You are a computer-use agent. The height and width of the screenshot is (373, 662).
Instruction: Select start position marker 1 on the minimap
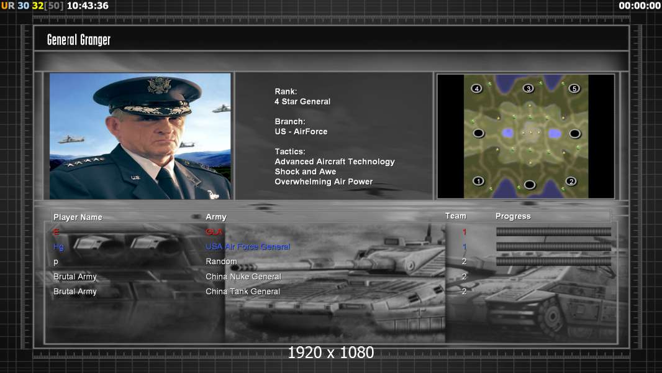click(x=478, y=182)
